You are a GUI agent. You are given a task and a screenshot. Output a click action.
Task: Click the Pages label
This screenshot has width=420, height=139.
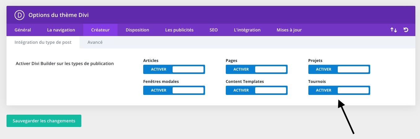point(232,61)
